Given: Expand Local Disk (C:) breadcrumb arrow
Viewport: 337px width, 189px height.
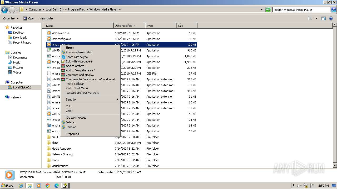Looking at the screenshot, I should (66, 9).
